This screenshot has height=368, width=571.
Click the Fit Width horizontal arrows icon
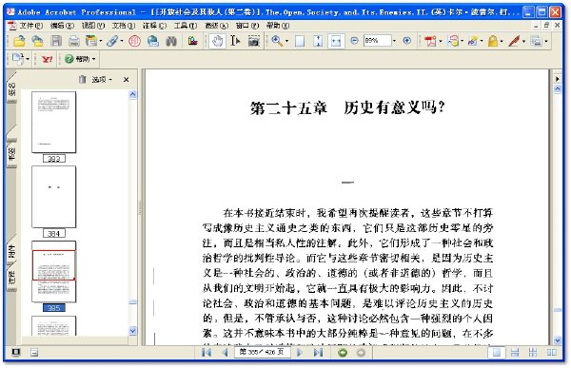336,40
